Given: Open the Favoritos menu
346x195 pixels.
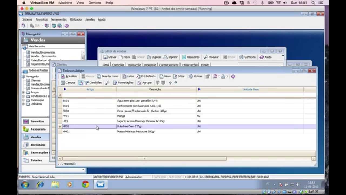Looking at the screenshot, I should coord(42,19).
